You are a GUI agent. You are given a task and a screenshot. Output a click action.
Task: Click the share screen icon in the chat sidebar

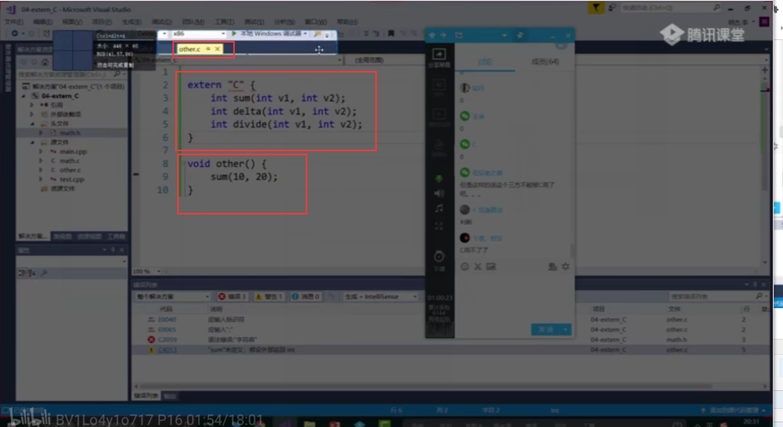pos(439,54)
